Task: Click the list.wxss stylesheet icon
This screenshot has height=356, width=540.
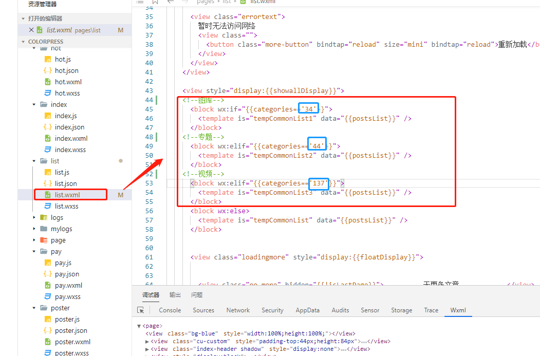Action: pyautogui.click(x=48, y=206)
